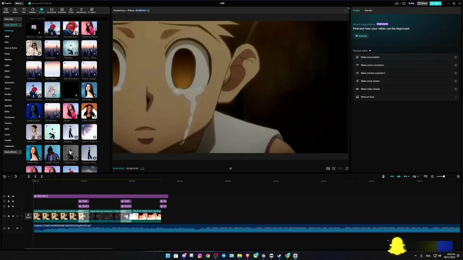Open the preview panel hamburger menu
Image resolution: width=463 pixels, height=260 pixels.
[x=345, y=10]
